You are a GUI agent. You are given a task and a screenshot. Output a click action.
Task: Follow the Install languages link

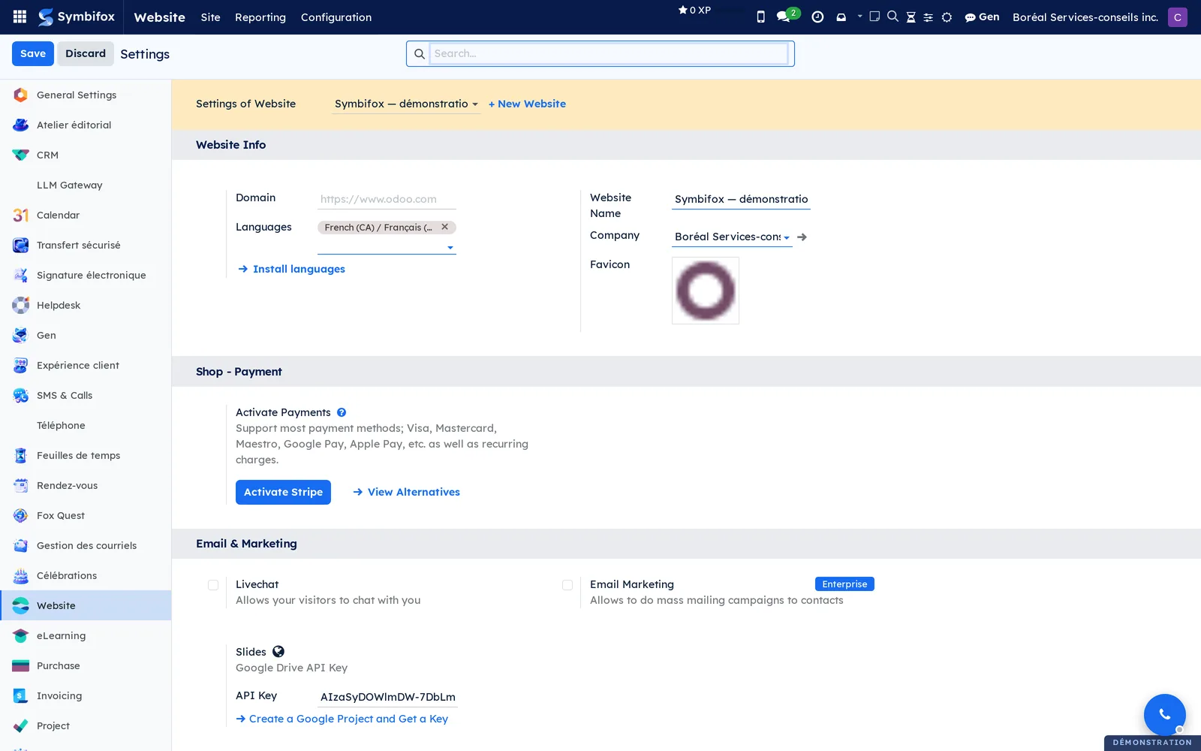coord(292,269)
